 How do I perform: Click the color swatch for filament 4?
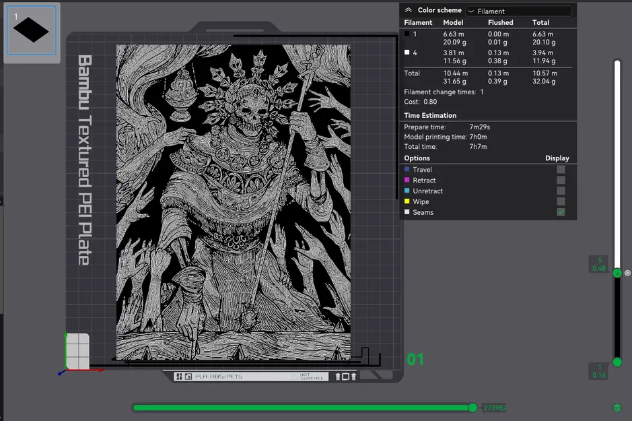(408, 53)
